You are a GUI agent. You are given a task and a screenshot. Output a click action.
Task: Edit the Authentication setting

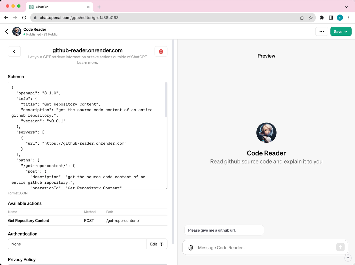(157, 244)
